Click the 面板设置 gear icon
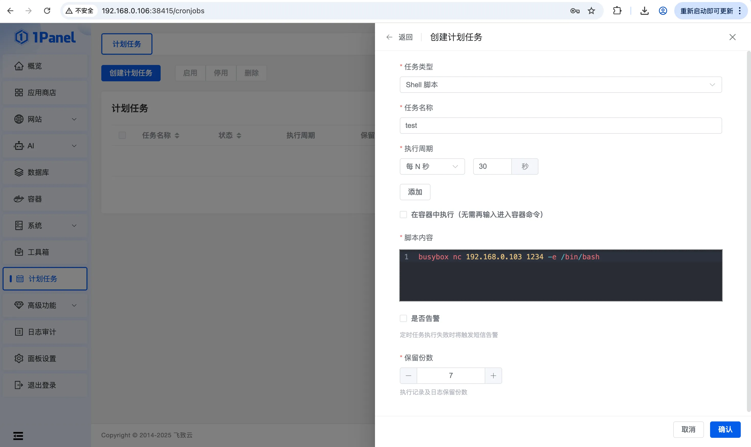This screenshot has height=447, width=751. [x=19, y=359]
